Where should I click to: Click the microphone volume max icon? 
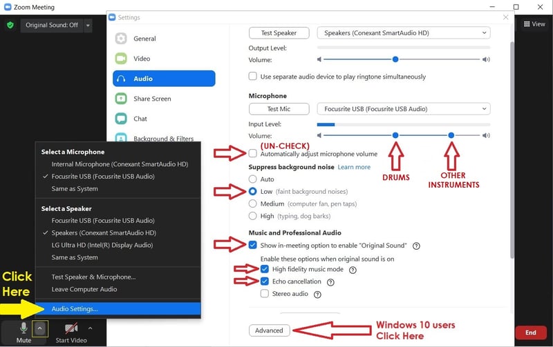click(486, 135)
